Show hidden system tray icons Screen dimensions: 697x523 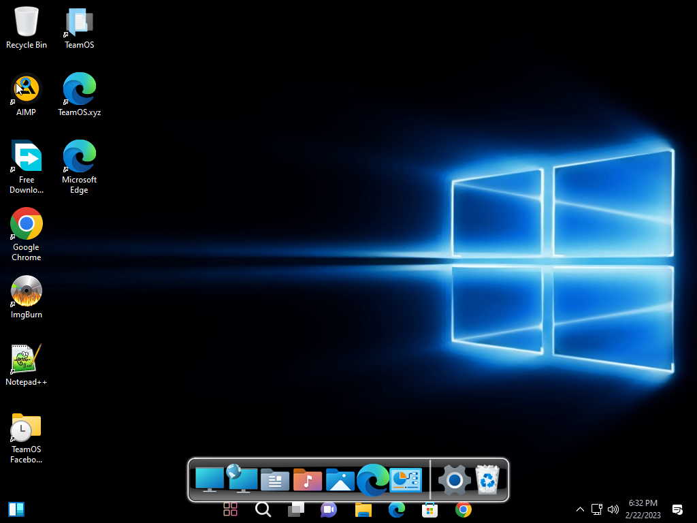580,509
